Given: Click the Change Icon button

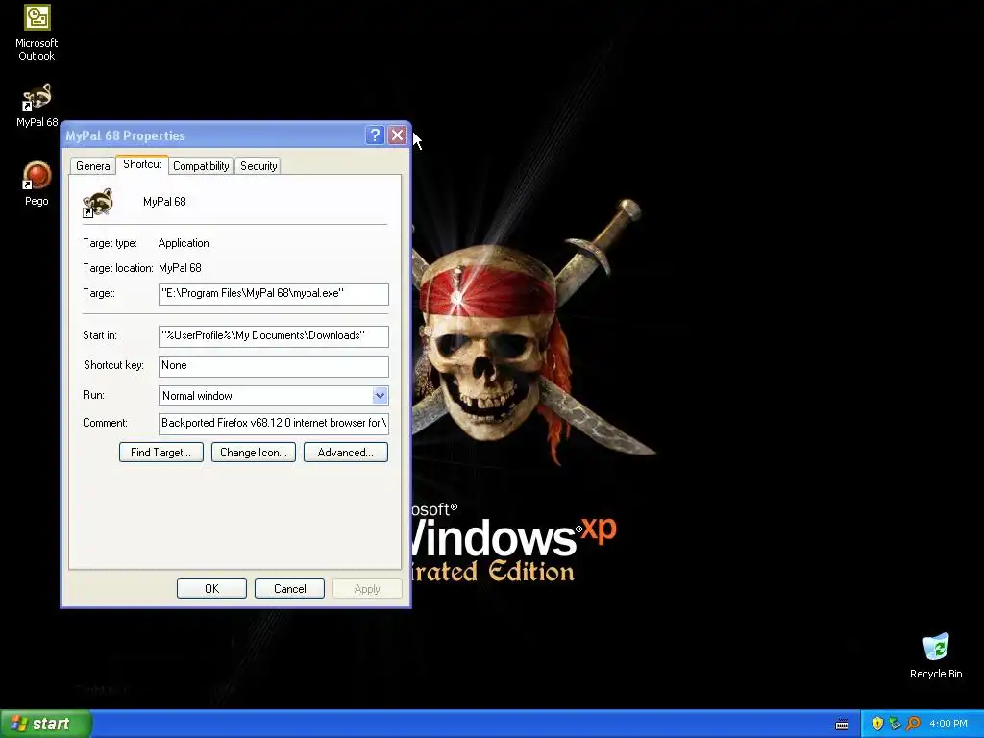Looking at the screenshot, I should (254, 453).
